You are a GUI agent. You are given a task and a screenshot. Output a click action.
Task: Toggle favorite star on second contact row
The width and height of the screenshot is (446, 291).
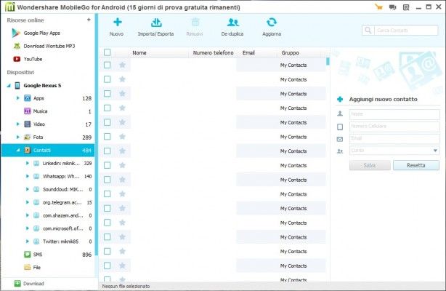pyautogui.click(x=122, y=79)
